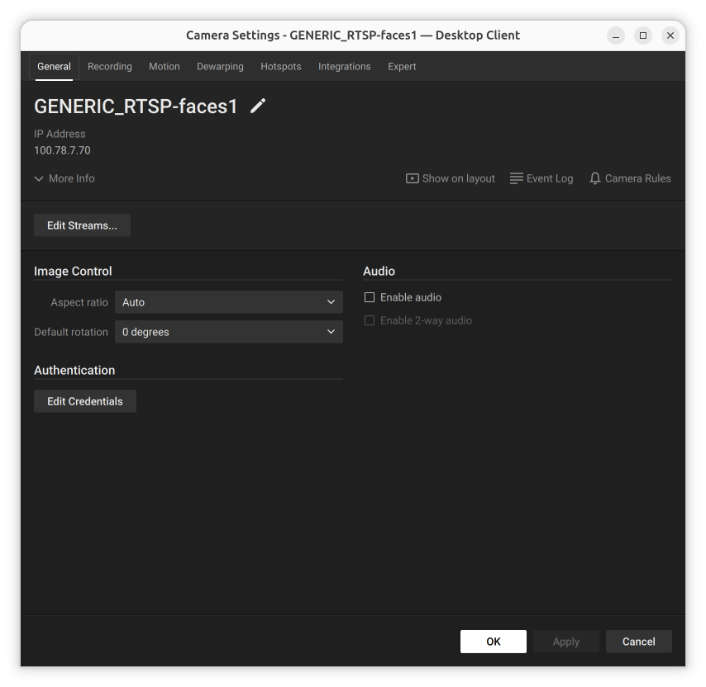Click the Apply button
706x687 pixels.
tap(566, 642)
